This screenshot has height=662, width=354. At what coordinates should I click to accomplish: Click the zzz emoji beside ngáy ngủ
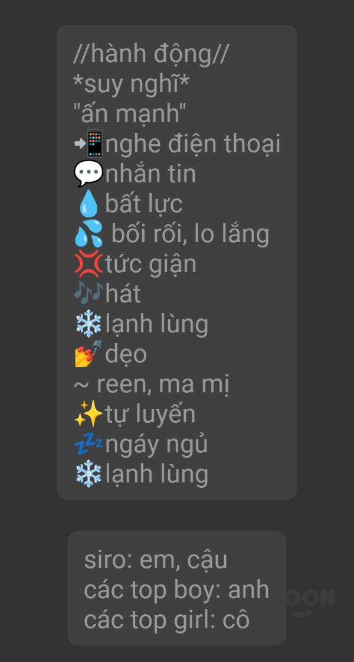(88, 444)
